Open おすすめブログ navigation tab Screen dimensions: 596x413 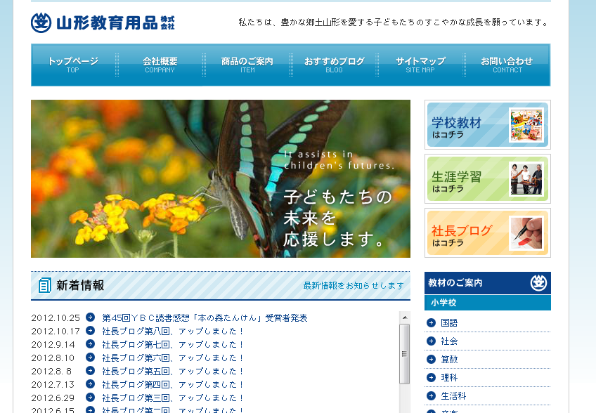pos(335,65)
